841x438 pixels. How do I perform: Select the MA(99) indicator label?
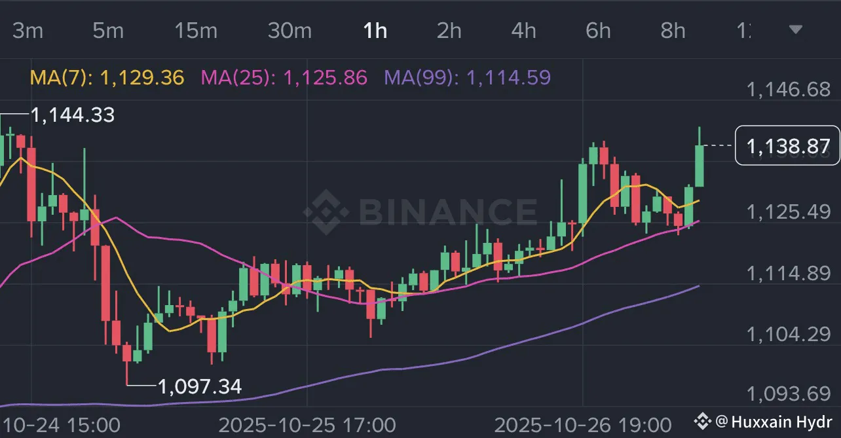[x=467, y=78]
